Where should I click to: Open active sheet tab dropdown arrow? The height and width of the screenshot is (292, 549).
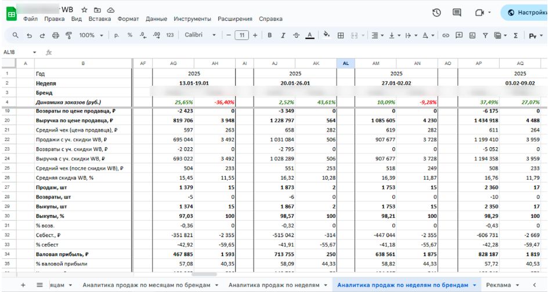[x=474, y=286]
